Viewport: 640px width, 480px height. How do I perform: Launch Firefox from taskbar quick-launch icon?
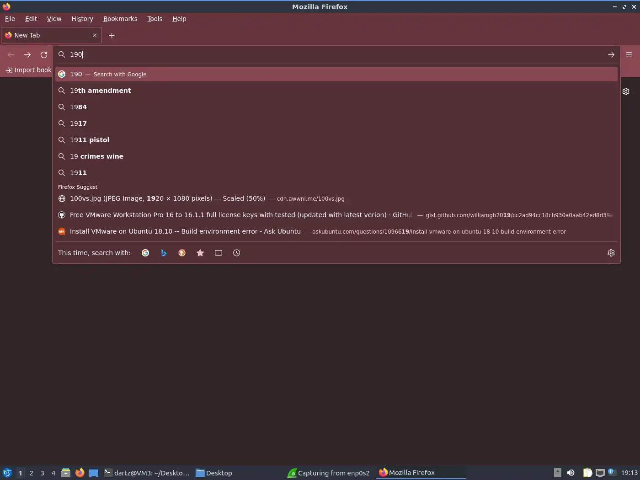click(80, 473)
